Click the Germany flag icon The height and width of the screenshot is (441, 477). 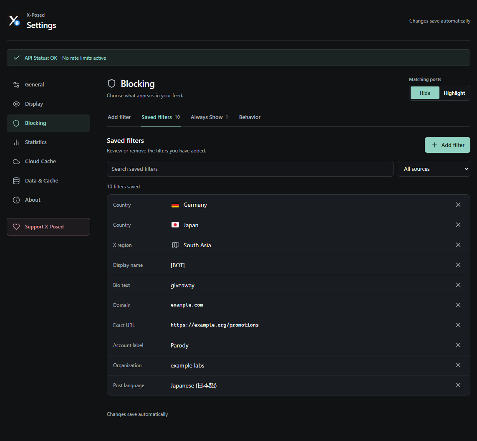coord(175,205)
